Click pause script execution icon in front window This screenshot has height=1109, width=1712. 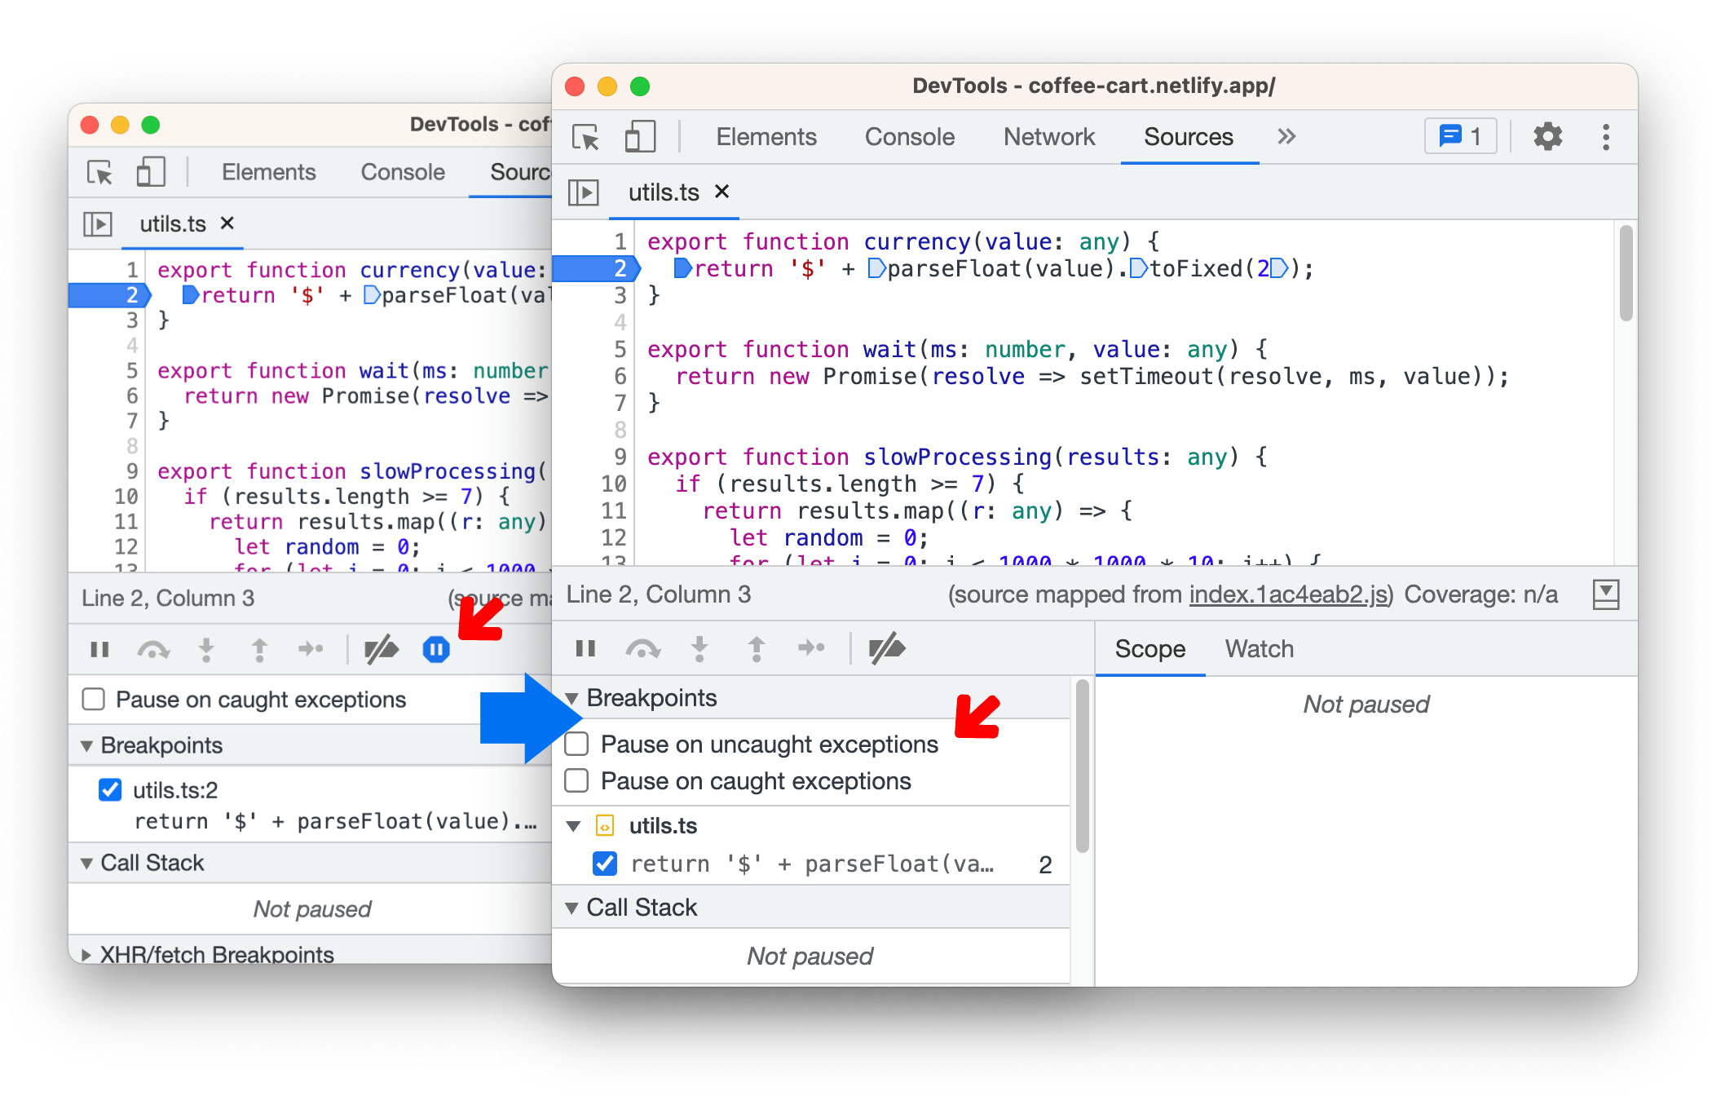[585, 648]
